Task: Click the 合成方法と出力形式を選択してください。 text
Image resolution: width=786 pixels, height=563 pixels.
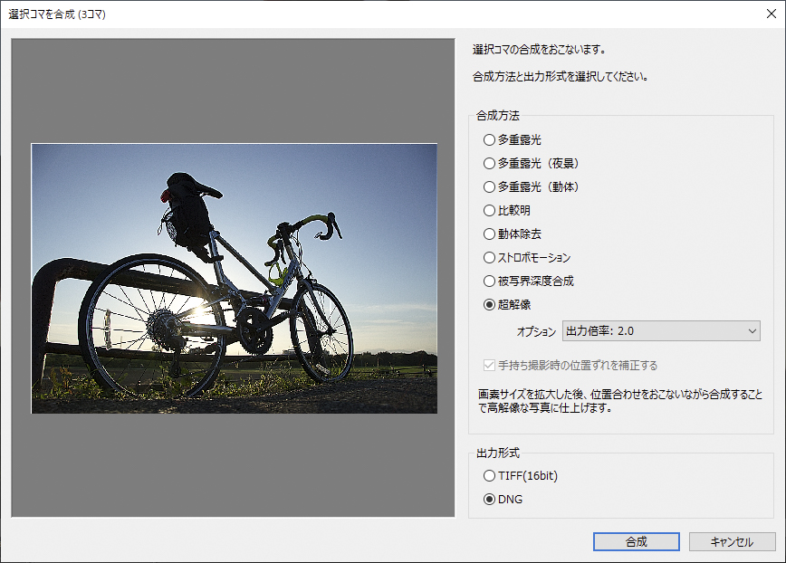Action: coord(561,77)
